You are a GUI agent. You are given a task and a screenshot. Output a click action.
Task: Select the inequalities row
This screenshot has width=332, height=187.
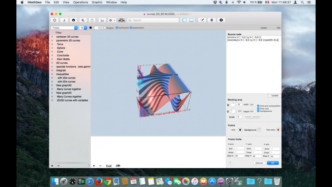[70, 74]
